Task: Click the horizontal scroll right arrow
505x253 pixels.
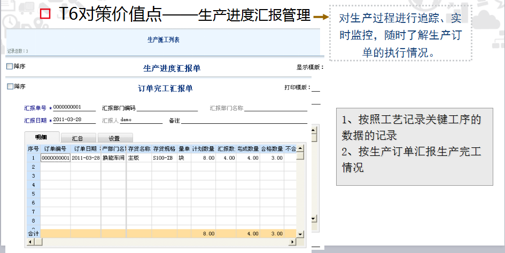Action: pyautogui.click(x=292, y=242)
